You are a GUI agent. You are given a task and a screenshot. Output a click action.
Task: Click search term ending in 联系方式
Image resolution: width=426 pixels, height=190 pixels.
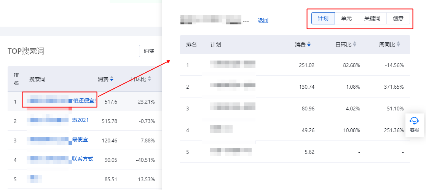click(x=83, y=159)
